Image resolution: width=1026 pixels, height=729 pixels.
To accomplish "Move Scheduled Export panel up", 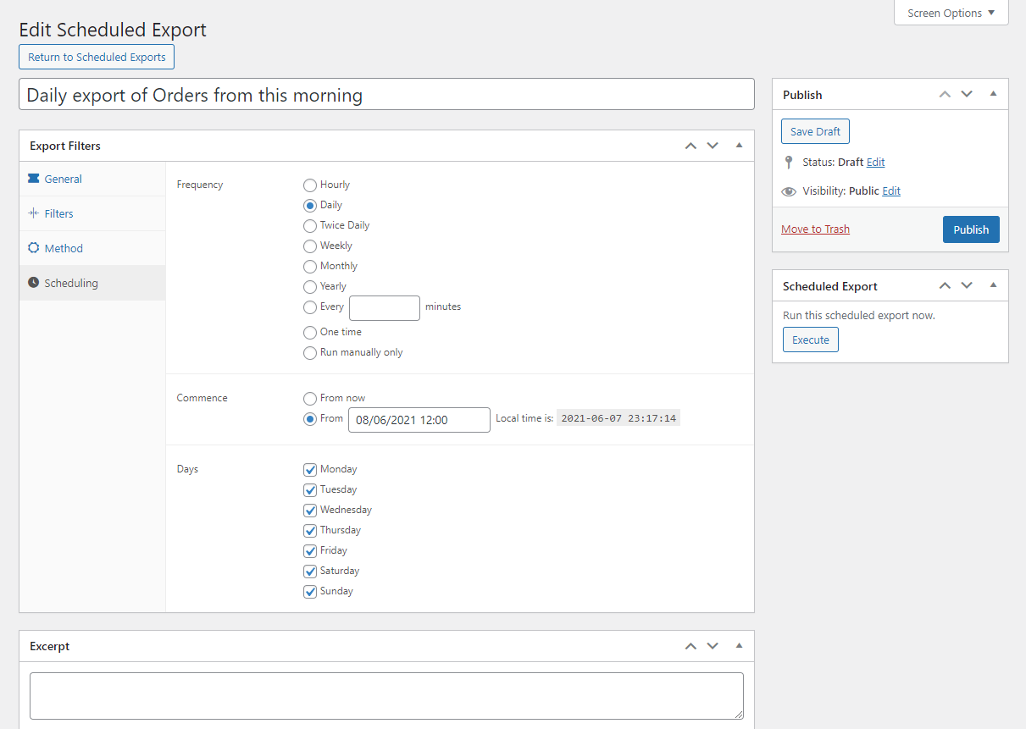I will point(945,285).
